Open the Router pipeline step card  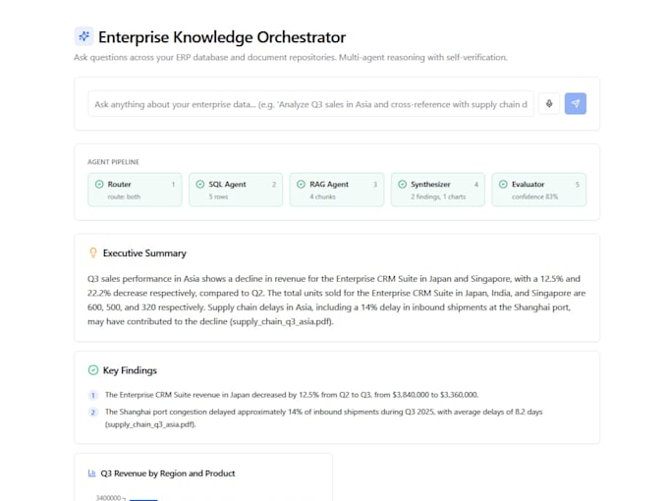click(135, 190)
